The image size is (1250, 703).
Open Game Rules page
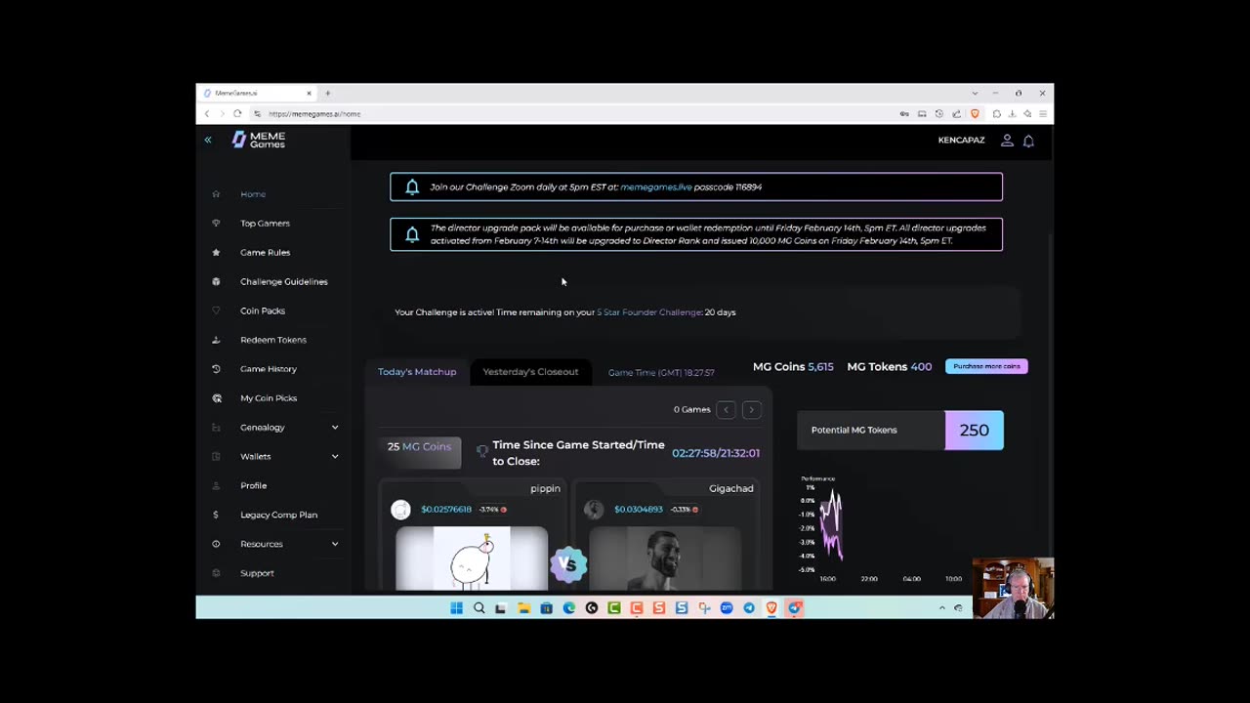(265, 253)
